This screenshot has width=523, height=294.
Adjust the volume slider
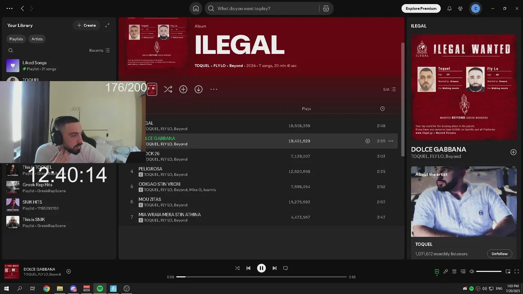489,272
